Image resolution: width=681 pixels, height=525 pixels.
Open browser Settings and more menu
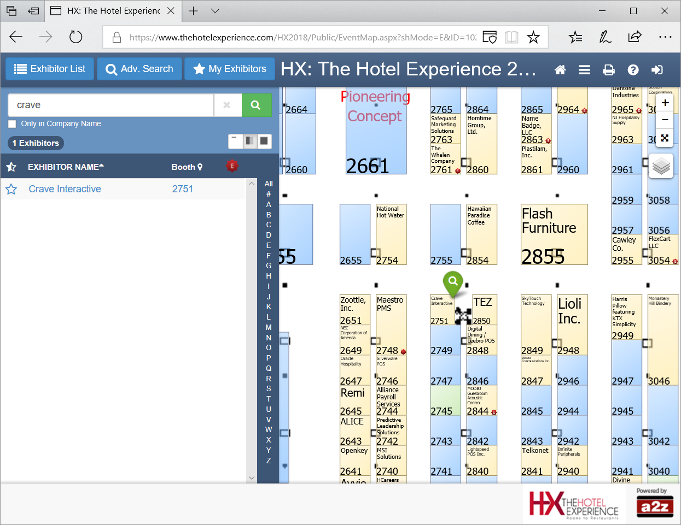[665, 37]
